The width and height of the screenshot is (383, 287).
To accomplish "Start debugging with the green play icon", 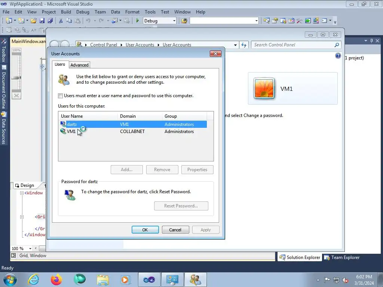I will click(137, 21).
